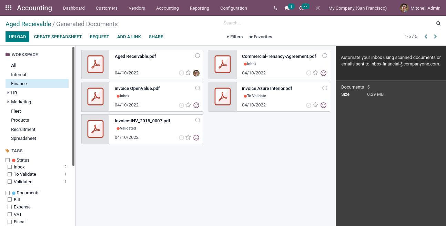Go back to Aged Receivable breadcrumb
446x226 pixels.
[x=28, y=24]
